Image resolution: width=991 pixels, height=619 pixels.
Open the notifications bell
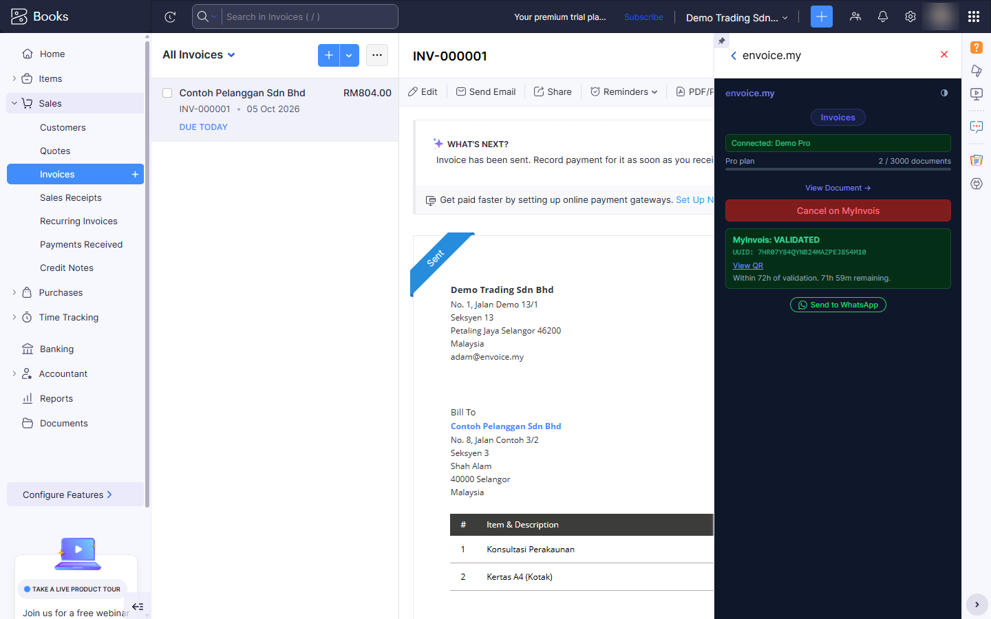(x=883, y=17)
